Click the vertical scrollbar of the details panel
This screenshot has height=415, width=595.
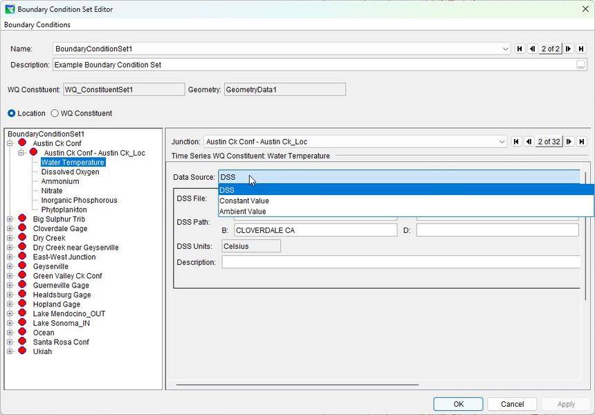coord(586,237)
